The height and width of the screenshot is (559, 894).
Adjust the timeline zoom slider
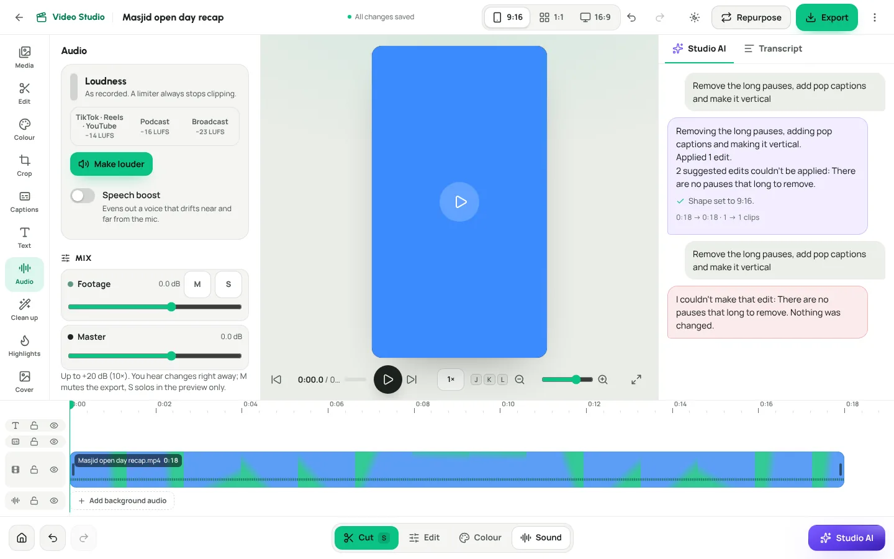click(x=567, y=379)
